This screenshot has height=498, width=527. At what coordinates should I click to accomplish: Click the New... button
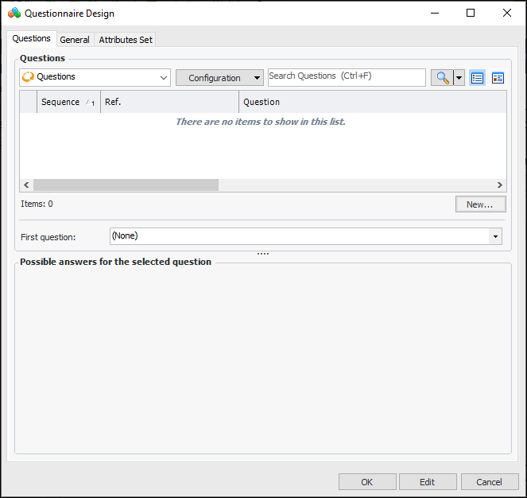(x=480, y=204)
